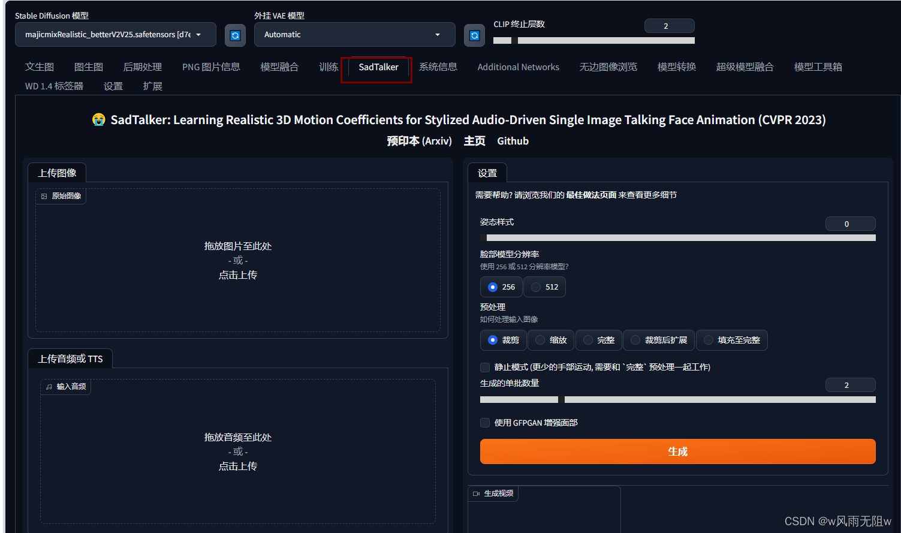Switch to the 文生图 tab
901x533 pixels.
pyautogui.click(x=40, y=67)
